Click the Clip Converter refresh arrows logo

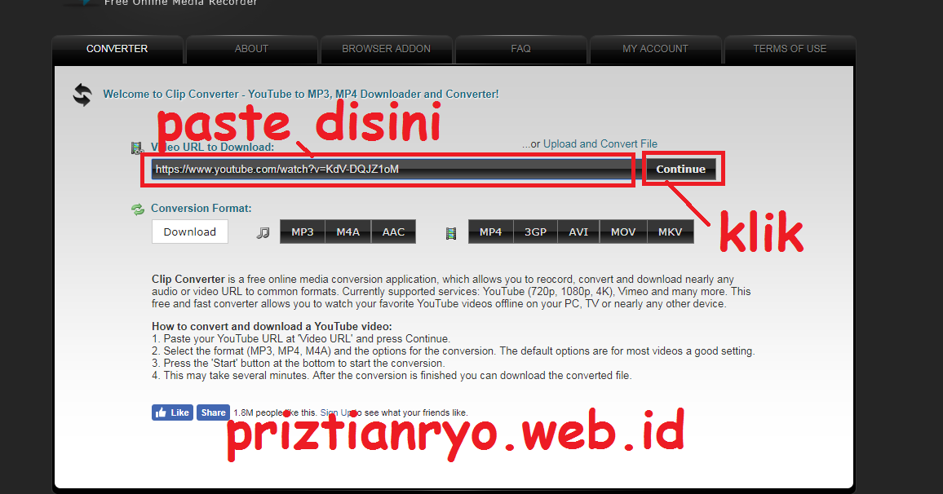(x=82, y=95)
